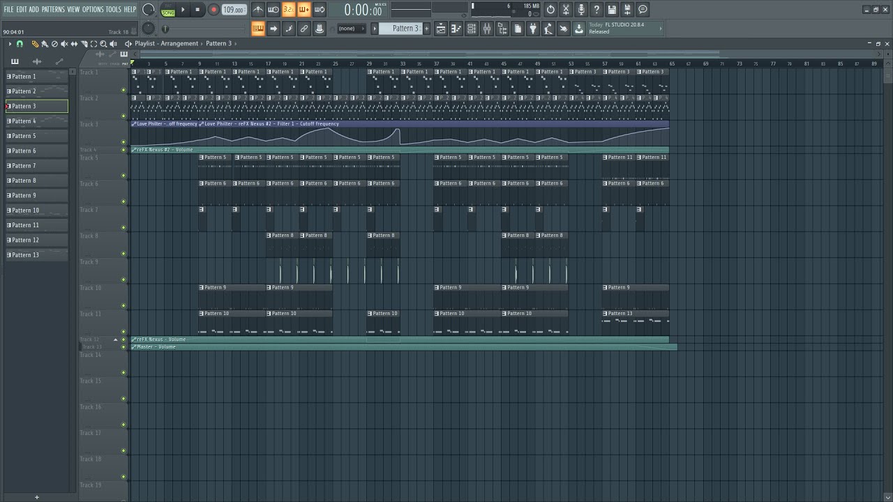This screenshot has width=893, height=502.
Task: Open the EDIT menu
Action: click(x=22, y=10)
